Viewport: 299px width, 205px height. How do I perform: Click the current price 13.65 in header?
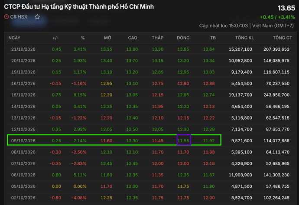click(x=286, y=8)
